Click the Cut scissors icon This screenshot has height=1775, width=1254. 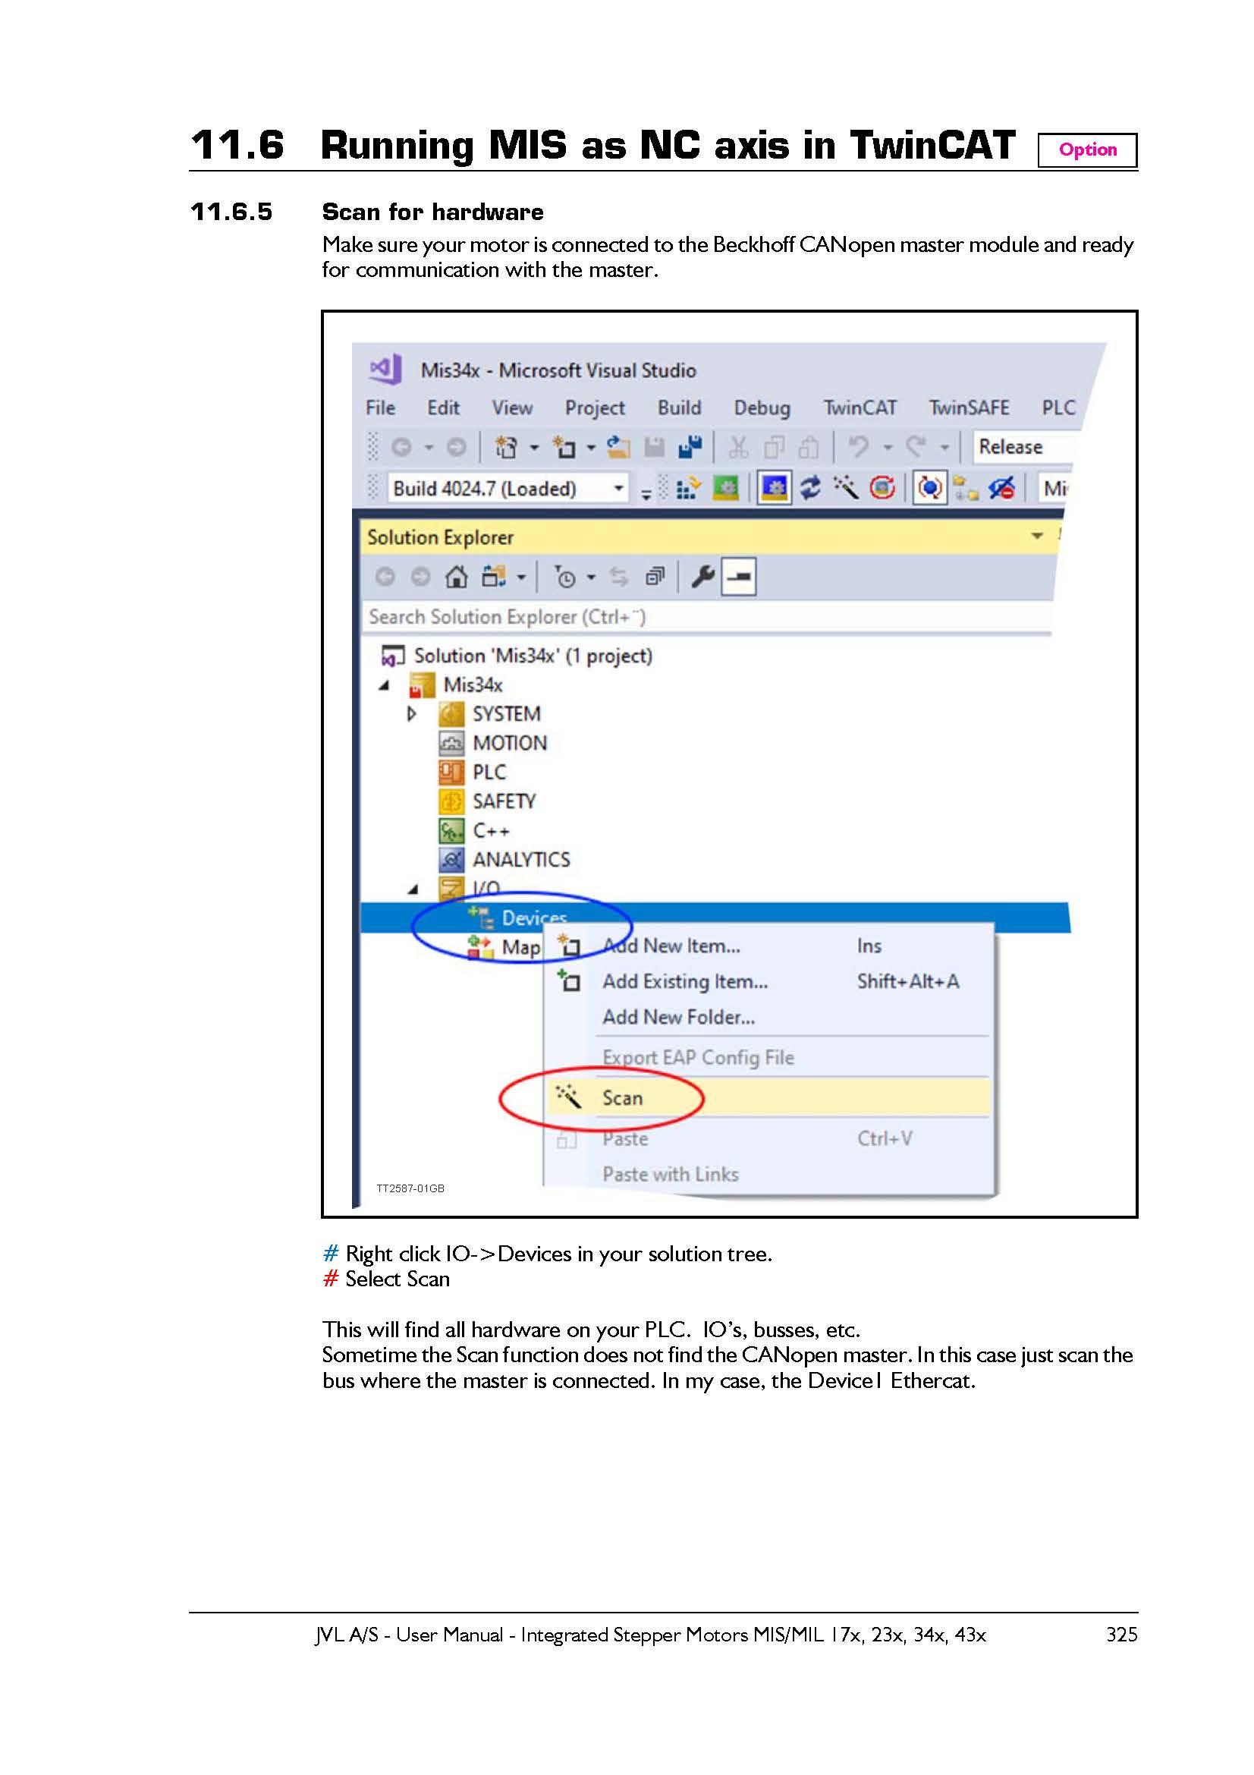coord(739,447)
